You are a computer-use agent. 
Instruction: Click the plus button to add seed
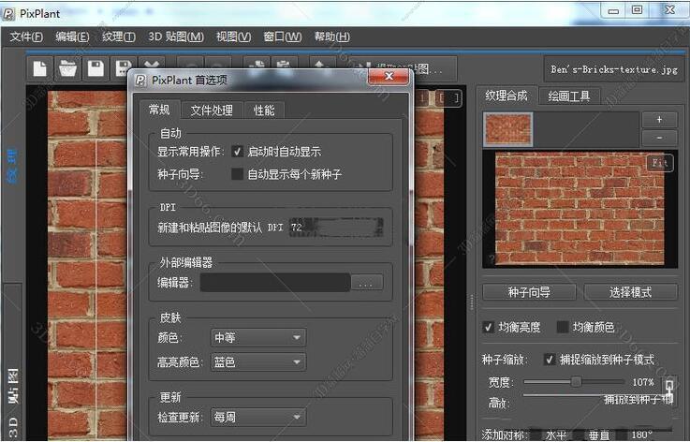pyautogui.click(x=659, y=120)
